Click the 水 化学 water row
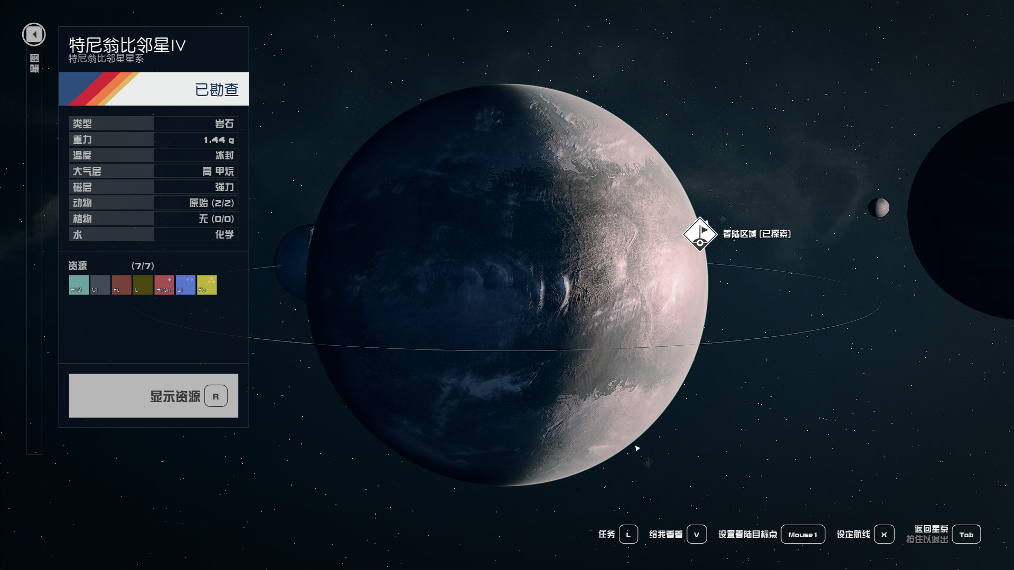This screenshot has width=1014, height=570. point(154,234)
